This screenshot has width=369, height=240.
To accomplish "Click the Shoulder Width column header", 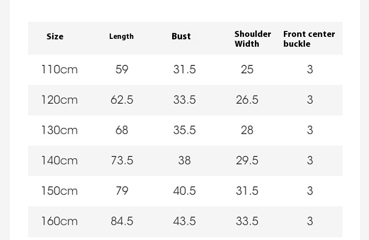I will click(252, 39).
